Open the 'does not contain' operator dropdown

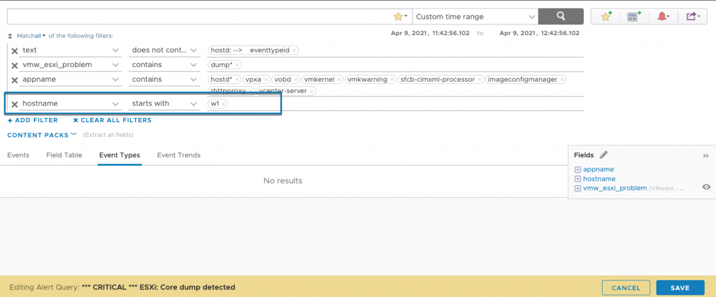[x=164, y=50]
